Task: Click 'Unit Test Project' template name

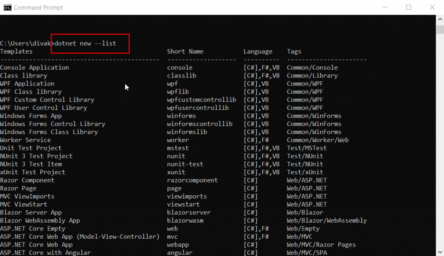Action: [31, 148]
